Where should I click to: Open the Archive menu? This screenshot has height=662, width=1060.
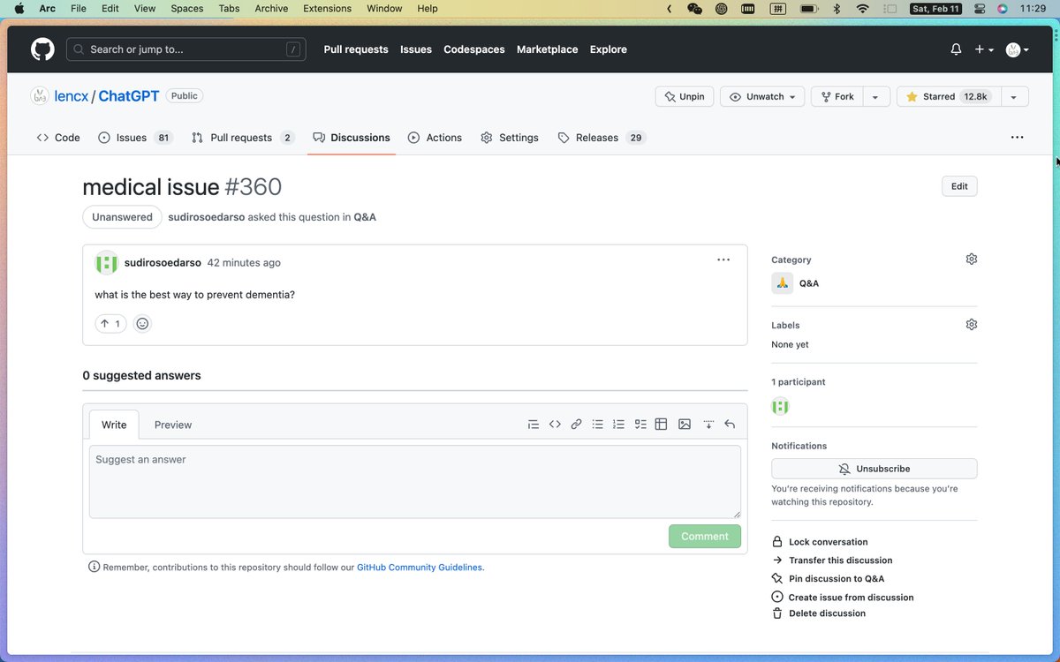tap(271, 9)
